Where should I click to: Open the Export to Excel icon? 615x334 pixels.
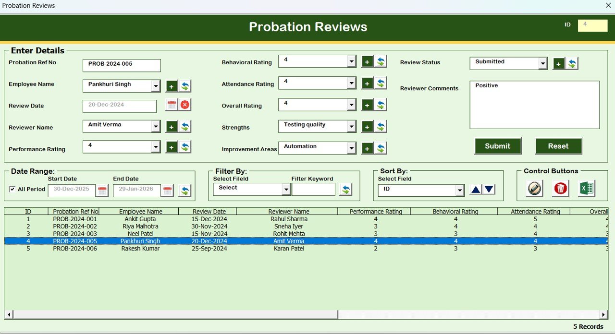pyautogui.click(x=587, y=188)
